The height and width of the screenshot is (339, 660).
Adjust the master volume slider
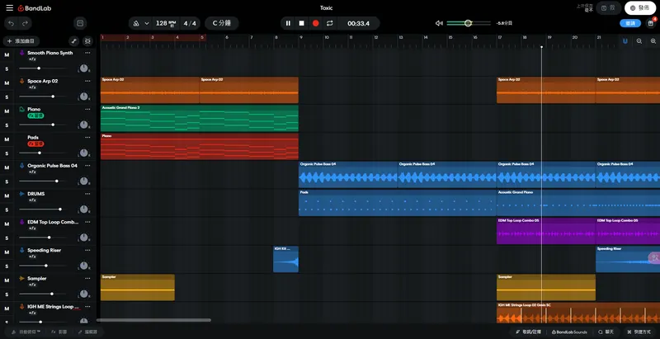click(x=468, y=23)
